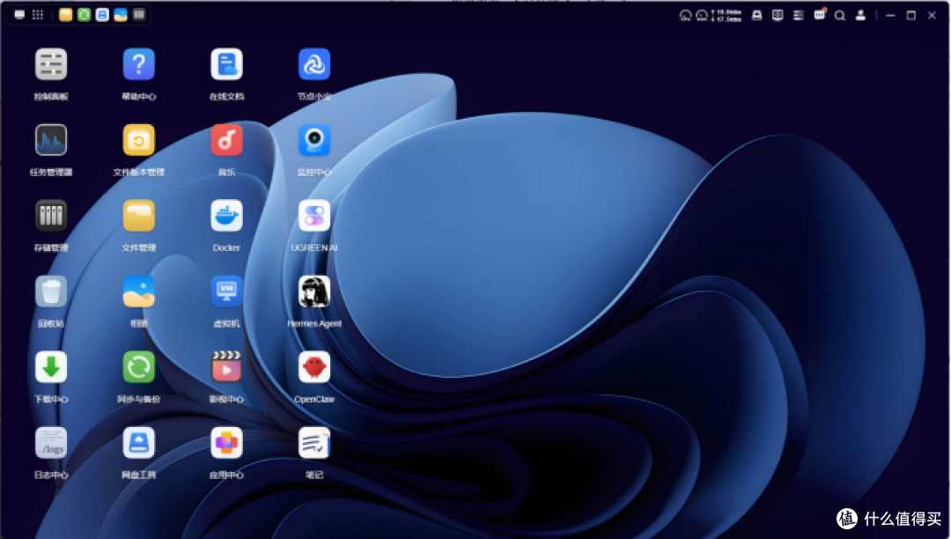Open the 网盘工具 cloud drive tool desktop icon

139,443
